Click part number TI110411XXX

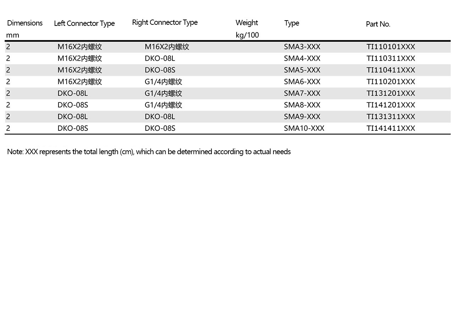[x=391, y=70]
